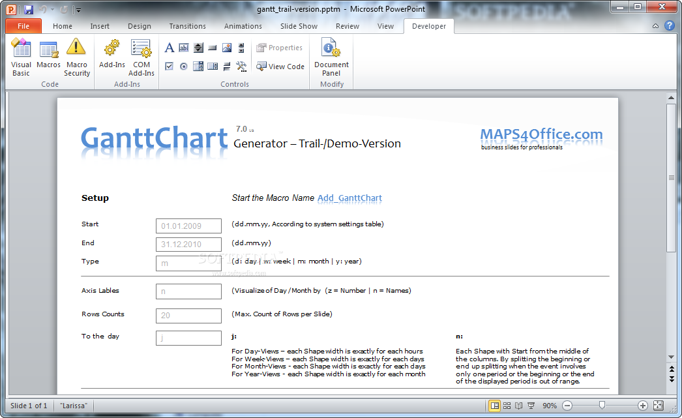The image size is (682, 418).
Task: Open the File tab
Action: [x=23, y=26]
